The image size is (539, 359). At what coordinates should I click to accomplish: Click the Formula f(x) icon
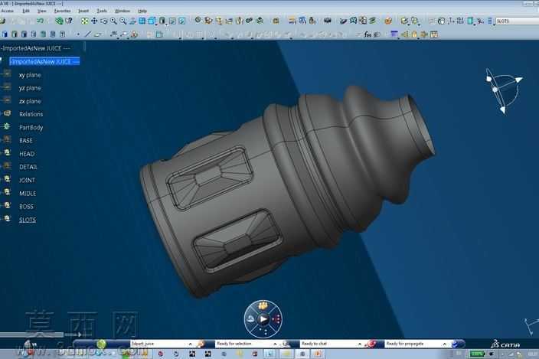367,34
